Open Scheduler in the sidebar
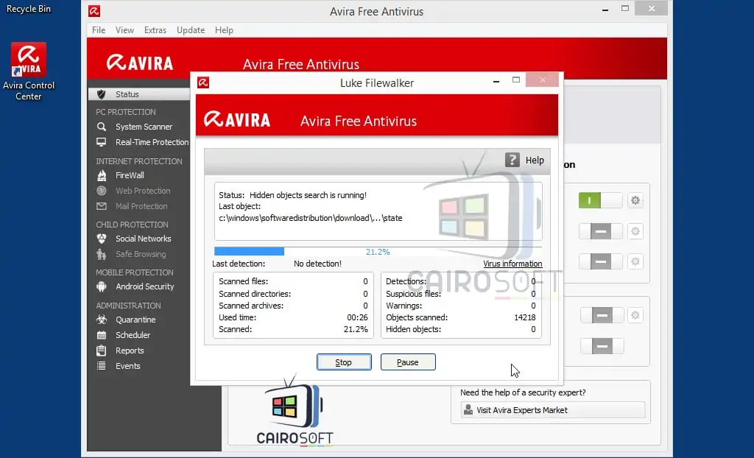The width and height of the screenshot is (754, 458). pos(133,335)
